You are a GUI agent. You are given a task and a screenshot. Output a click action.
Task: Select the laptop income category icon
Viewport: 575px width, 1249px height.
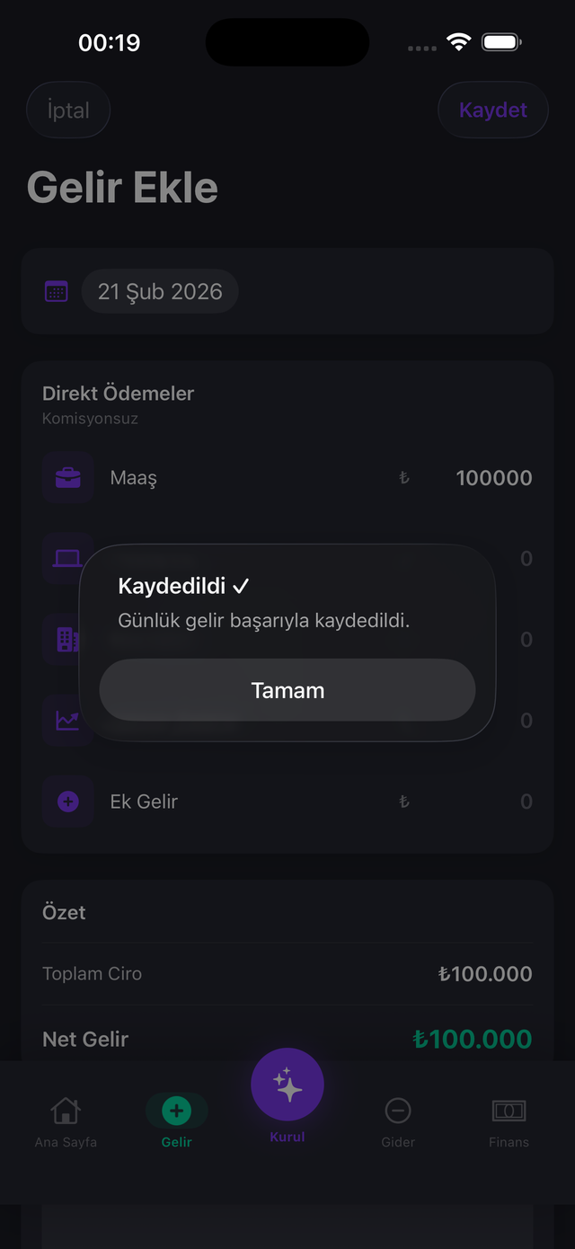(x=67, y=558)
